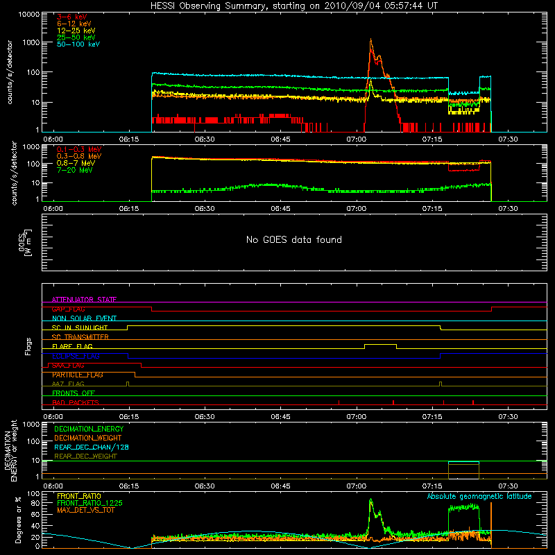Select the SC_TRANSMITTER flag label
This screenshot has height=555, width=555.
(80, 337)
